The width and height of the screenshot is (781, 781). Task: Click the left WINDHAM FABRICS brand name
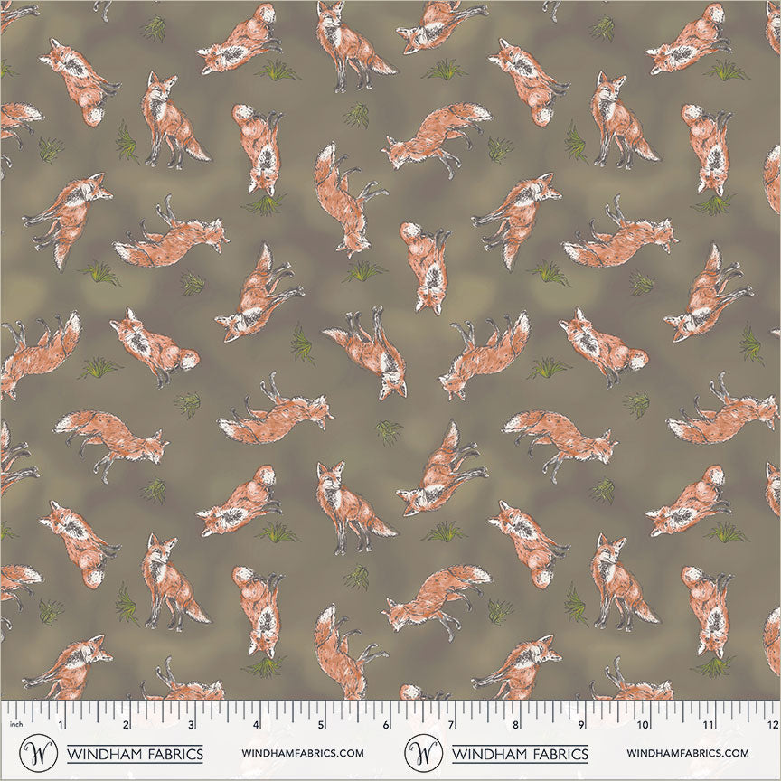coord(135,753)
